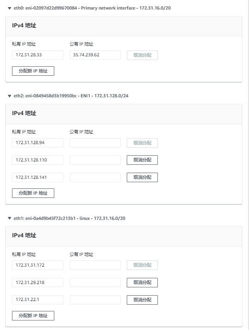Focus the private IP field 172.31.31.172
The image size is (249, 330).
(38, 265)
